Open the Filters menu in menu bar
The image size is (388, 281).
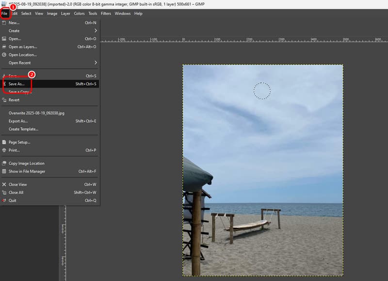click(x=106, y=14)
